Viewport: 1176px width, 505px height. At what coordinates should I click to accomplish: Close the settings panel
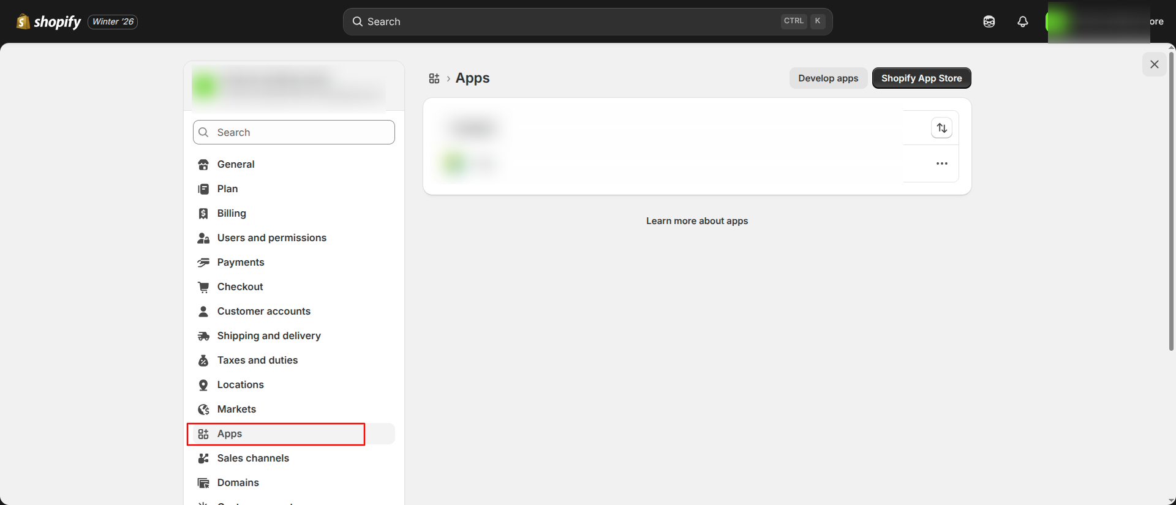tap(1154, 64)
